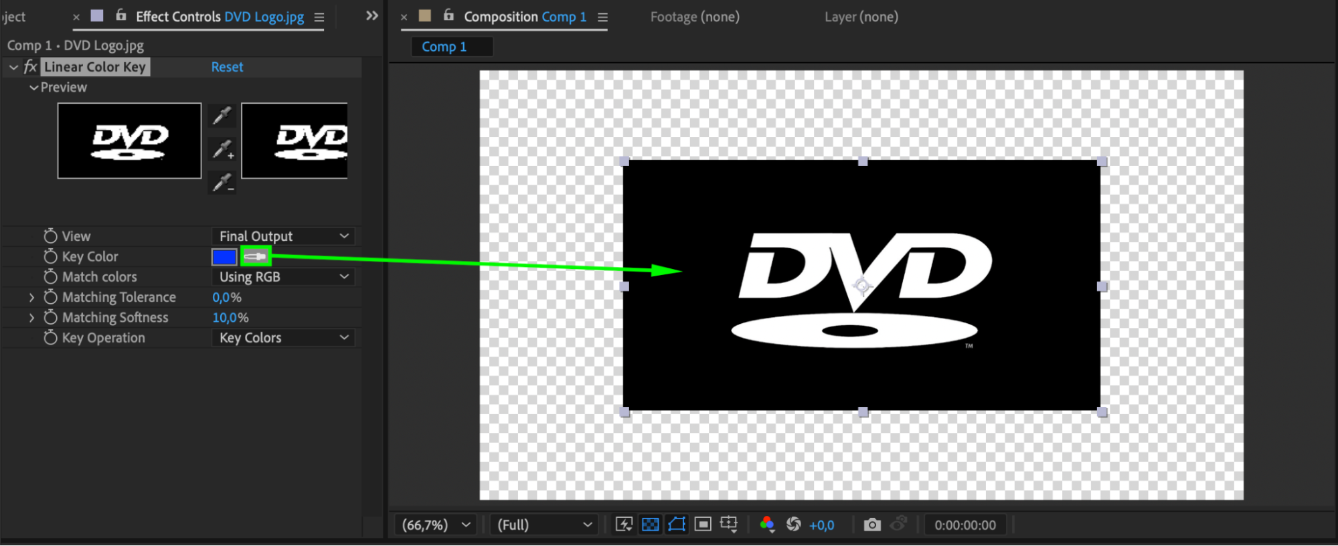Open the Key Operation dropdown

283,338
